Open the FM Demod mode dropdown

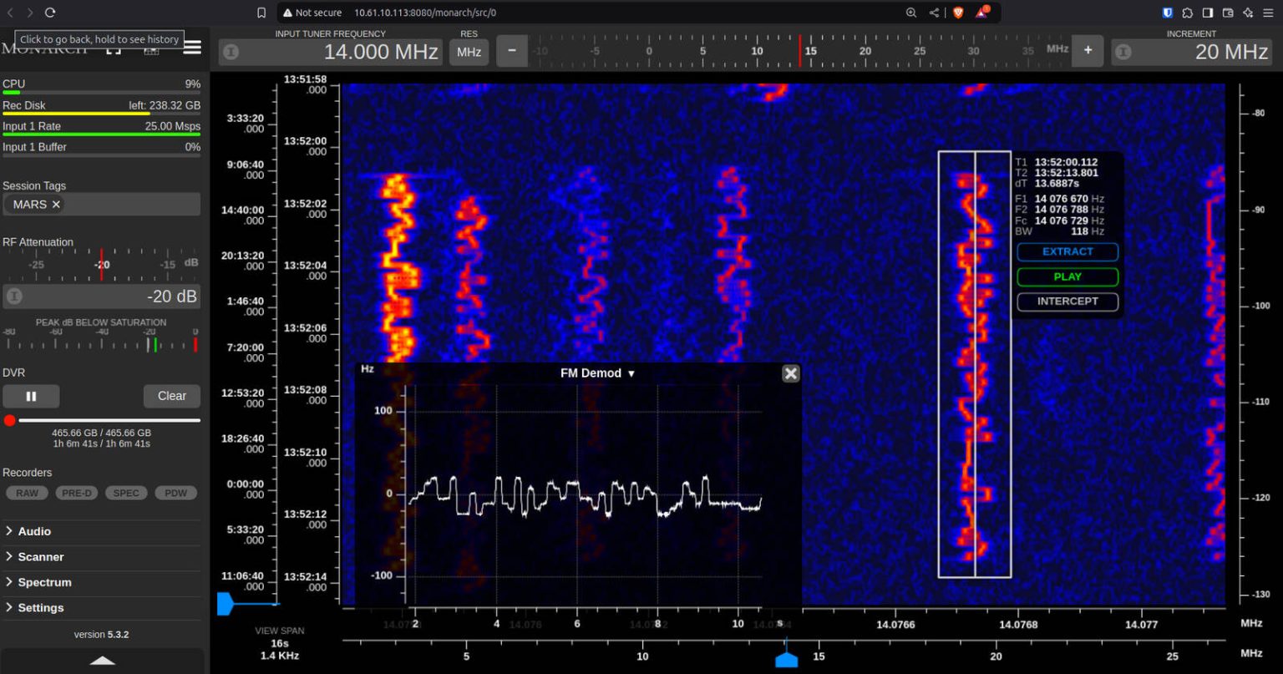(631, 373)
